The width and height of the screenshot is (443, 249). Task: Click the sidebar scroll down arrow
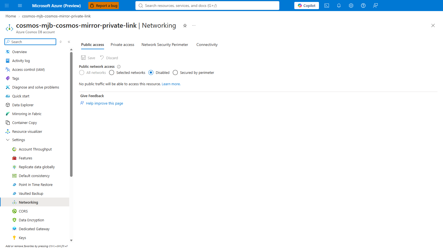(71, 240)
